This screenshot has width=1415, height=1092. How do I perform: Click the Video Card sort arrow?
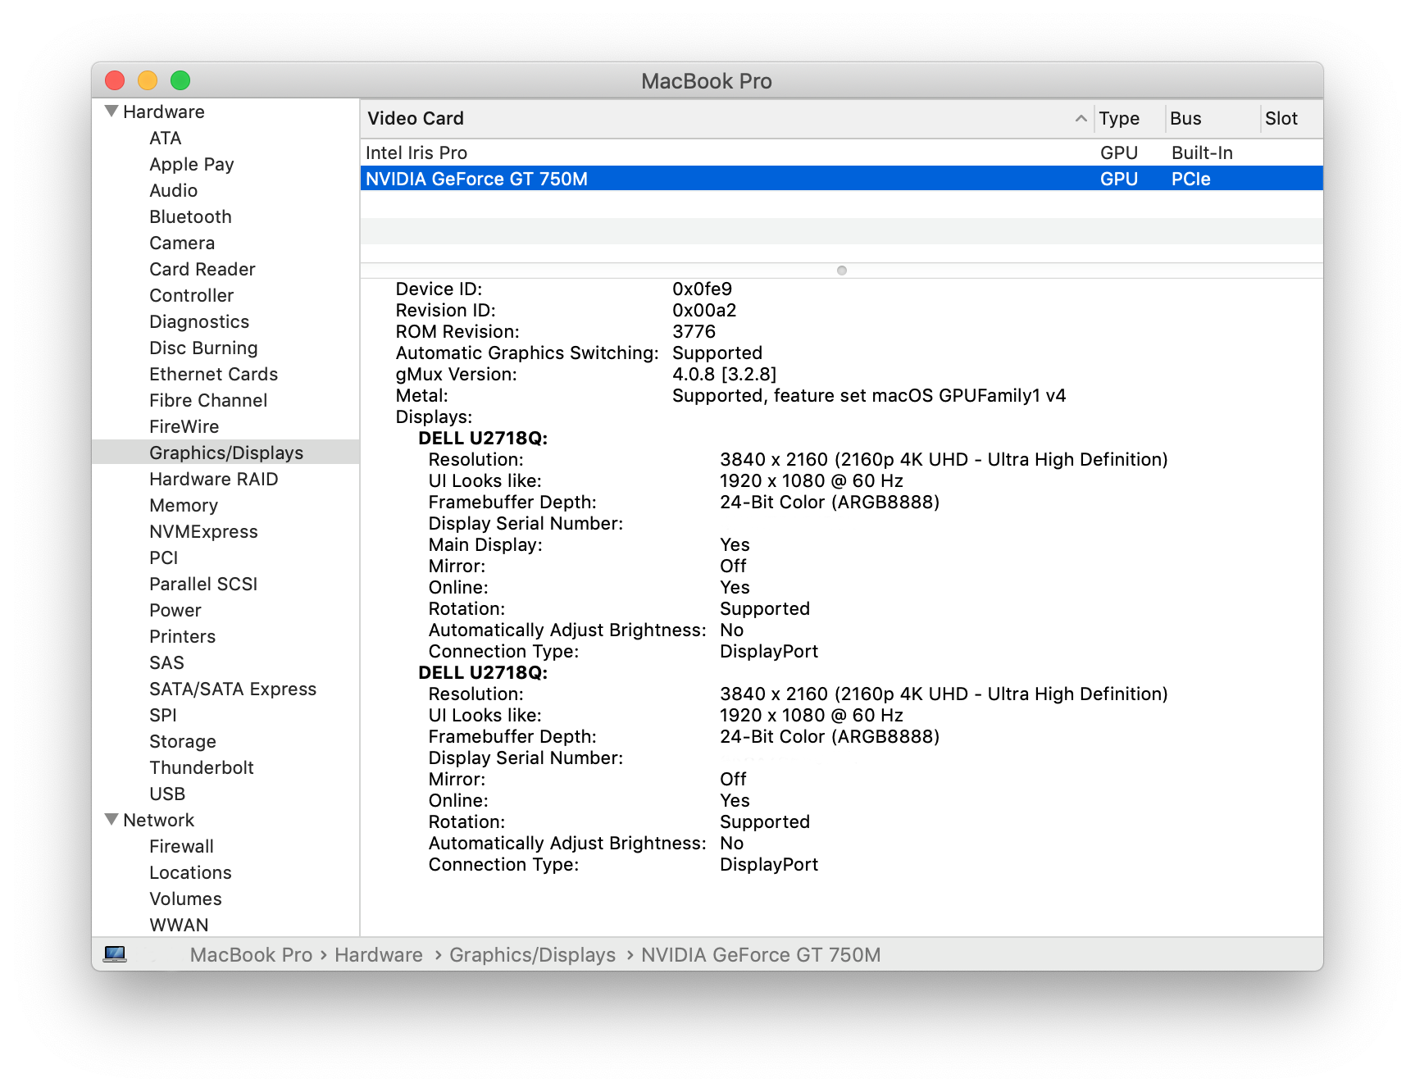click(1081, 119)
